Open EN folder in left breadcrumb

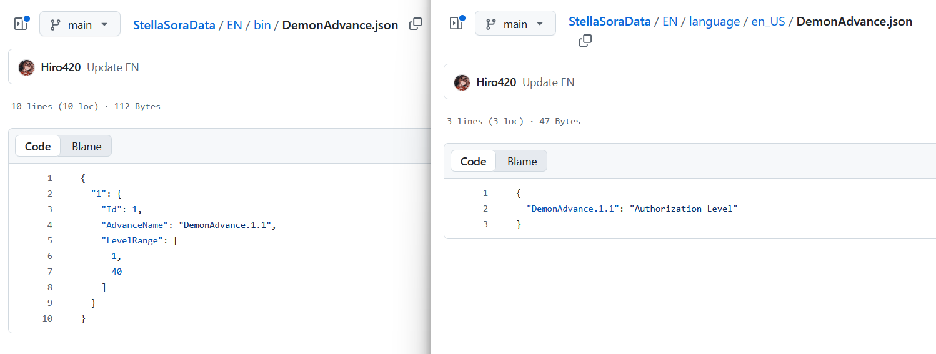coord(234,26)
